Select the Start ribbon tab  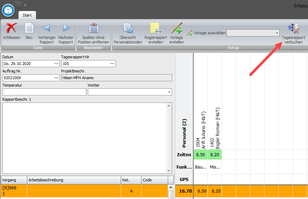coord(27,15)
